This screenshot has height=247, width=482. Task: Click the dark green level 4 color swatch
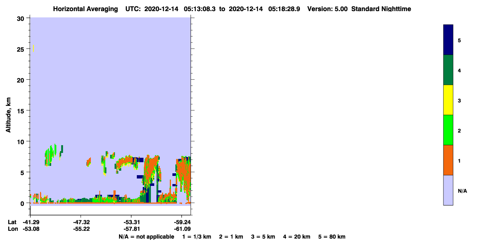pos(448,70)
